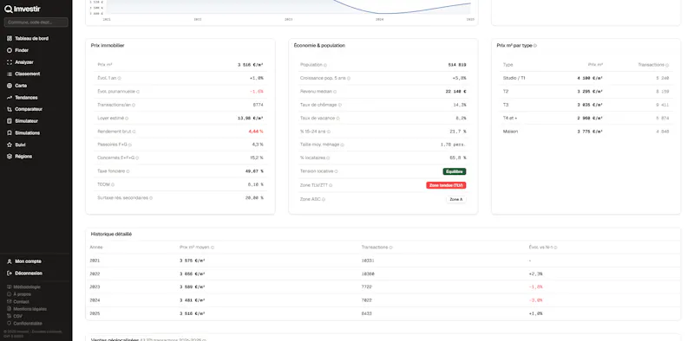Click the 2023 year row in Historique détaillé
This screenshot has height=341, width=694.
383,287
